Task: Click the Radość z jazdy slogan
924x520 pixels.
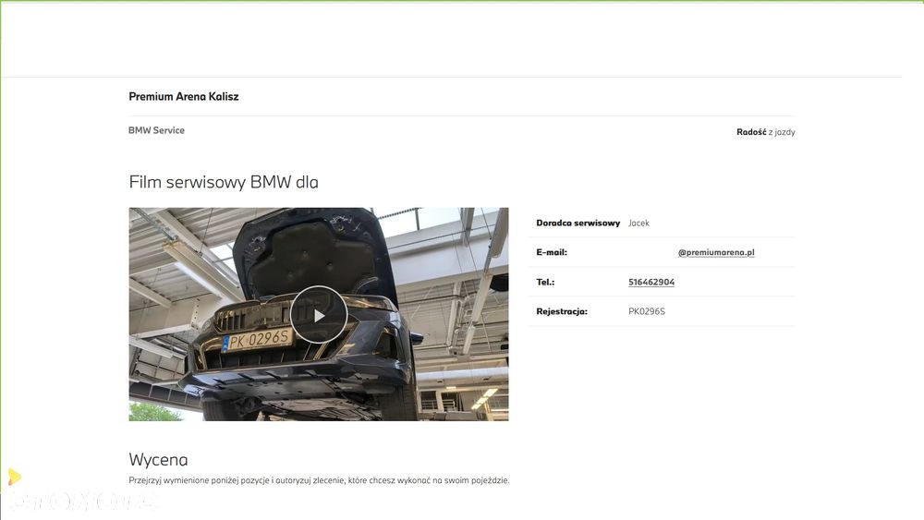Action: click(765, 132)
